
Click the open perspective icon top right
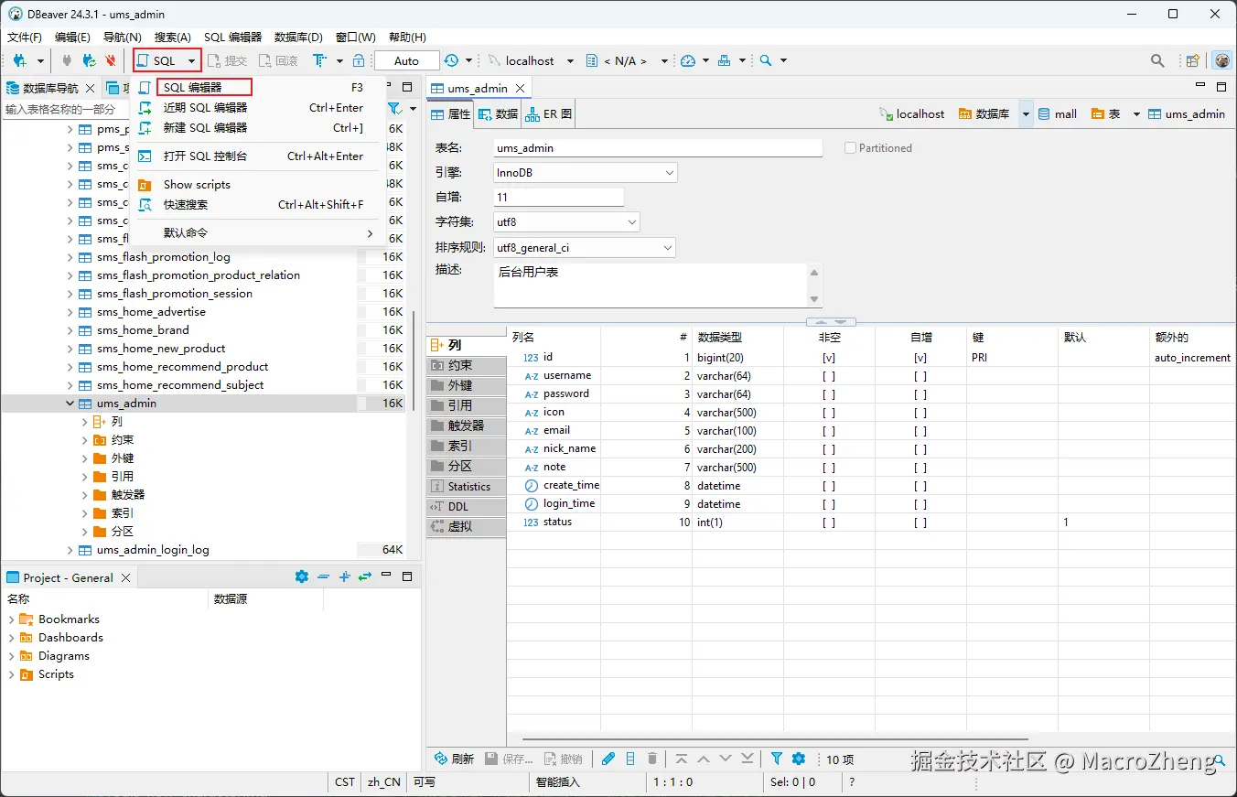tap(1193, 60)
